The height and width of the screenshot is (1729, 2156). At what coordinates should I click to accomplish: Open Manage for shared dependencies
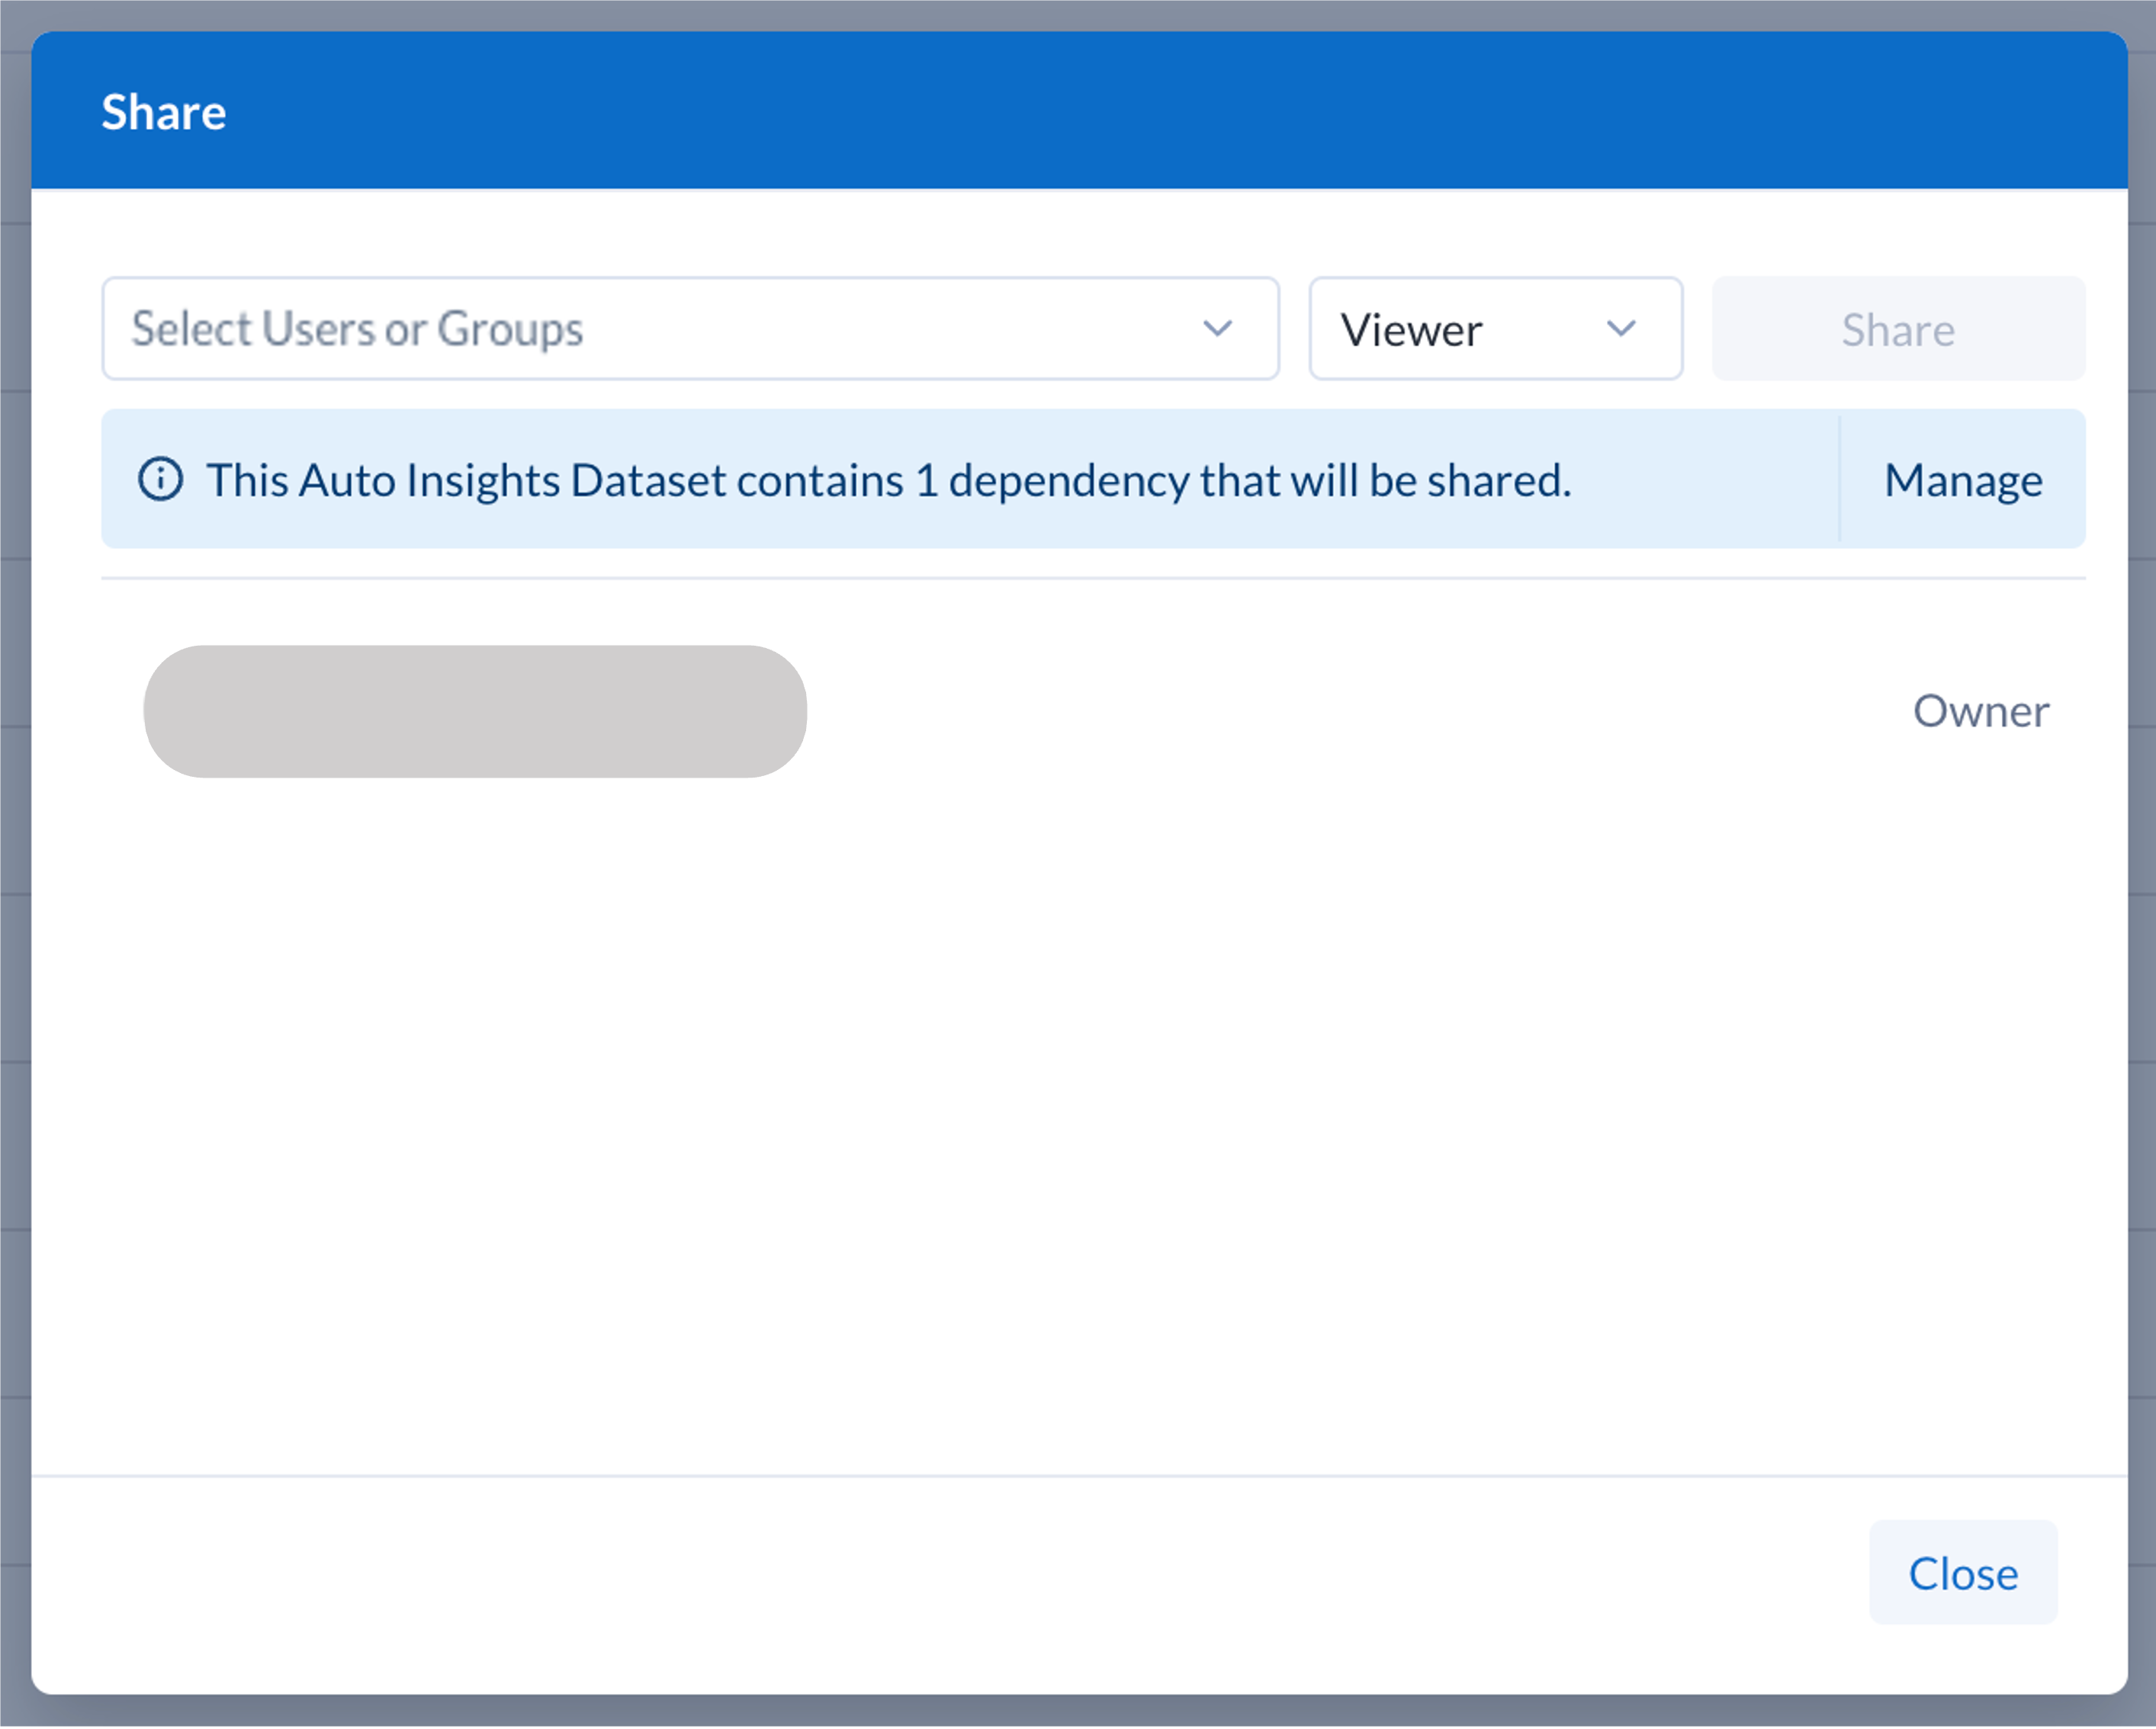1962,480
